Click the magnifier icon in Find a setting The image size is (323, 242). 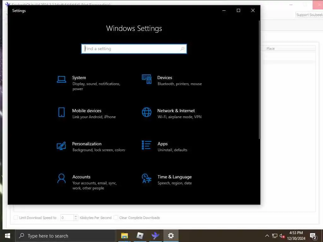pyautogui.click(x=182, y=49)
